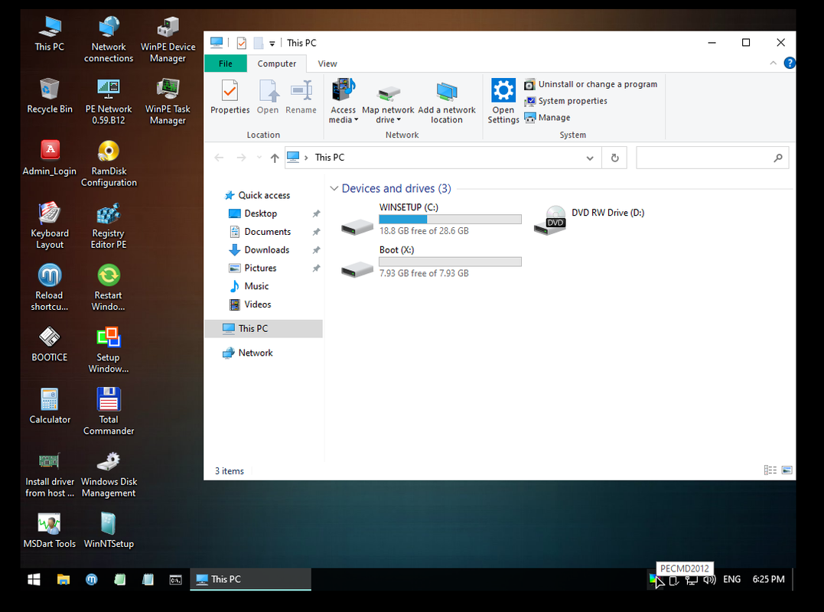The width and height of the screenshot is (824, 612).
Task: Click the Explorer search box
Action: [712, 158]
